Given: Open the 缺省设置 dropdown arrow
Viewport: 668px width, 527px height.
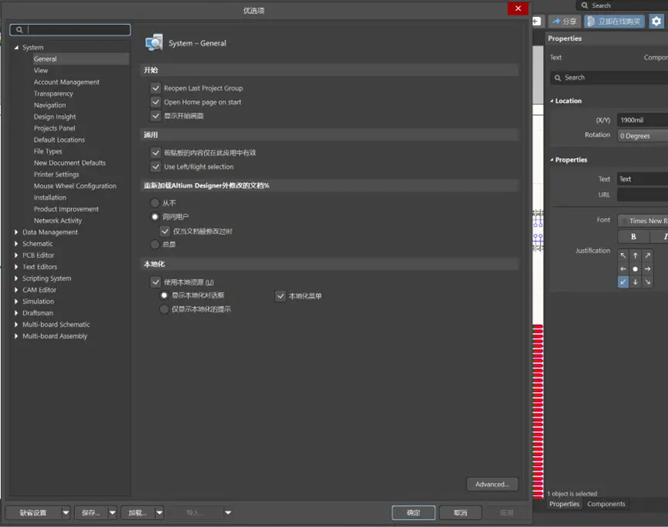Looking at the screenshot, I should 66,512.
